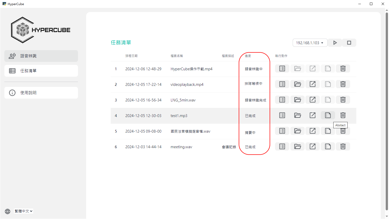
Task: Delete the test1.mp3 task
Action: tap(343, 115)
